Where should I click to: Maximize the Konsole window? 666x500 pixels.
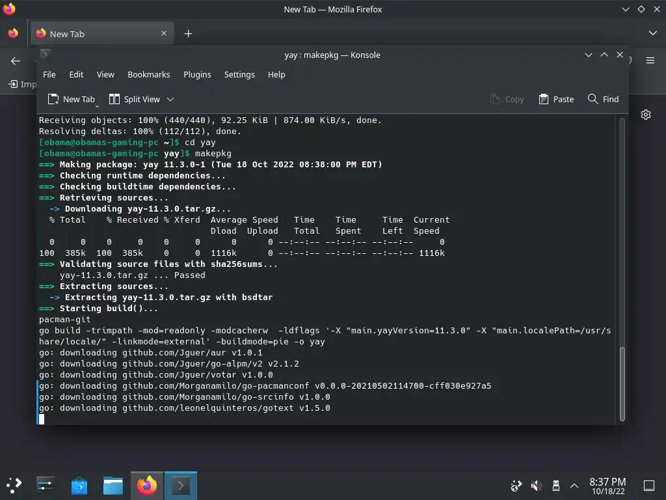[x=604, y=55]
